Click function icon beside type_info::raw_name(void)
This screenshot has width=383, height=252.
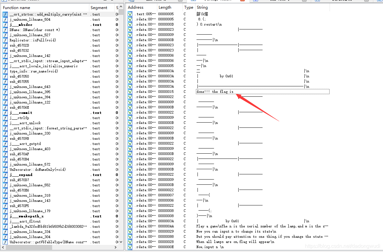coord(5,71)
